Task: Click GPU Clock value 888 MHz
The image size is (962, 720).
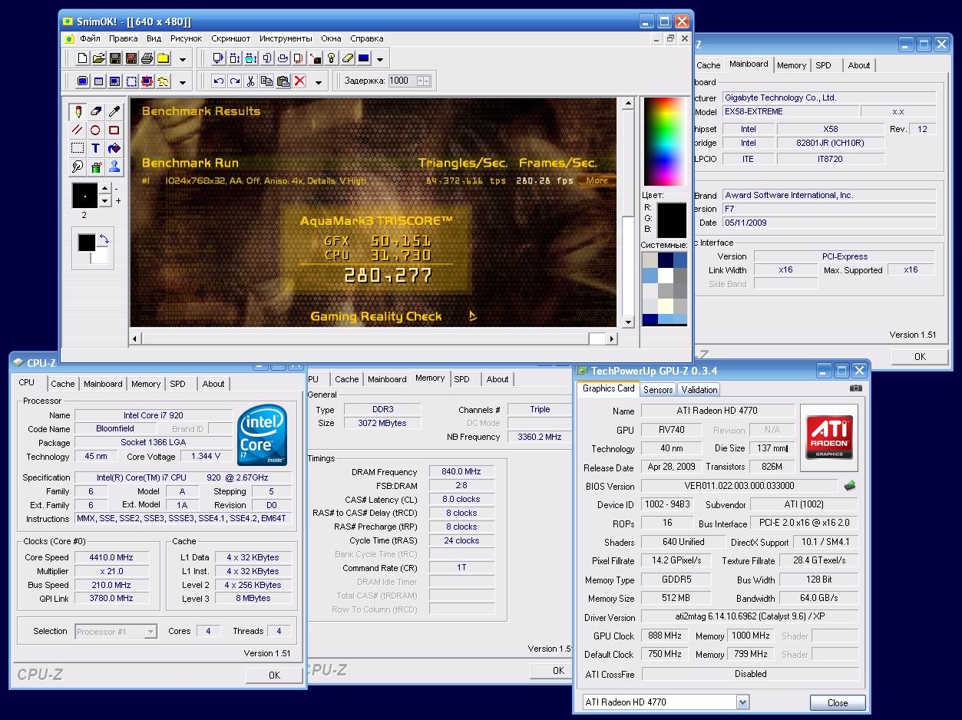Action: pyautogui.click(x=665, y=636)
